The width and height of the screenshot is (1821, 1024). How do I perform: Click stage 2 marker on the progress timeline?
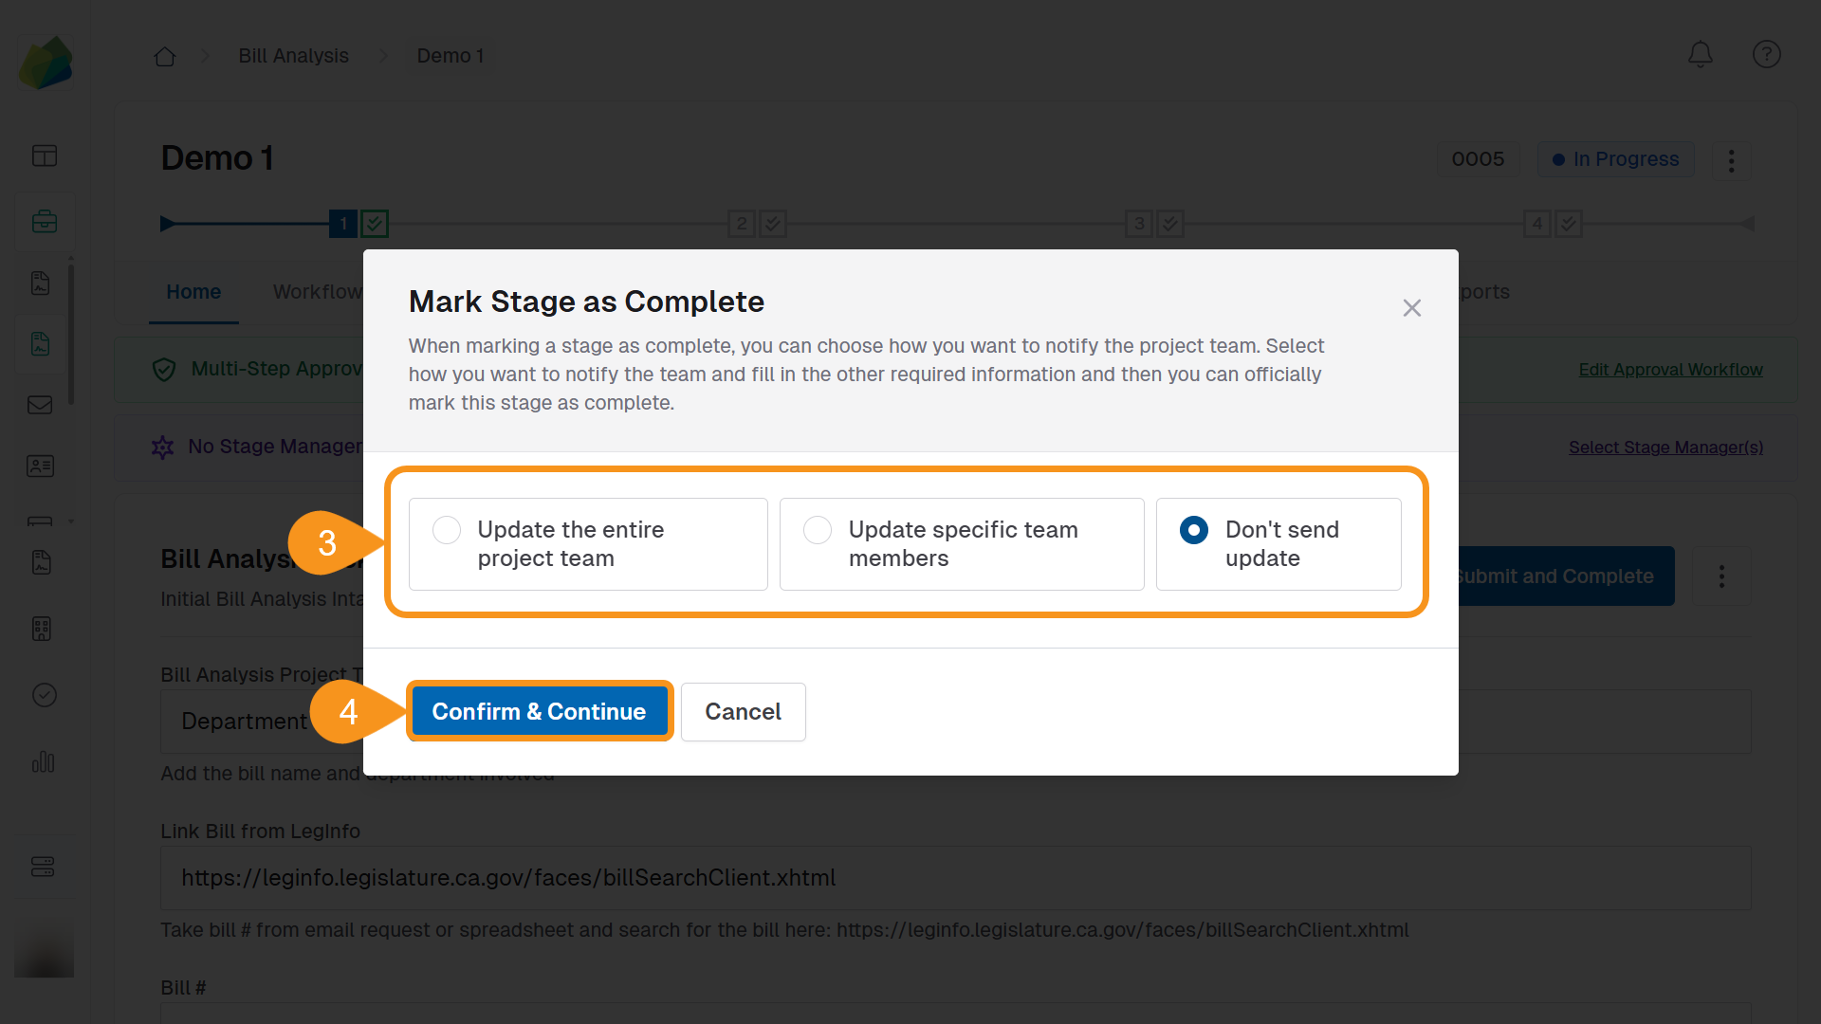click(x=743, y=224)
